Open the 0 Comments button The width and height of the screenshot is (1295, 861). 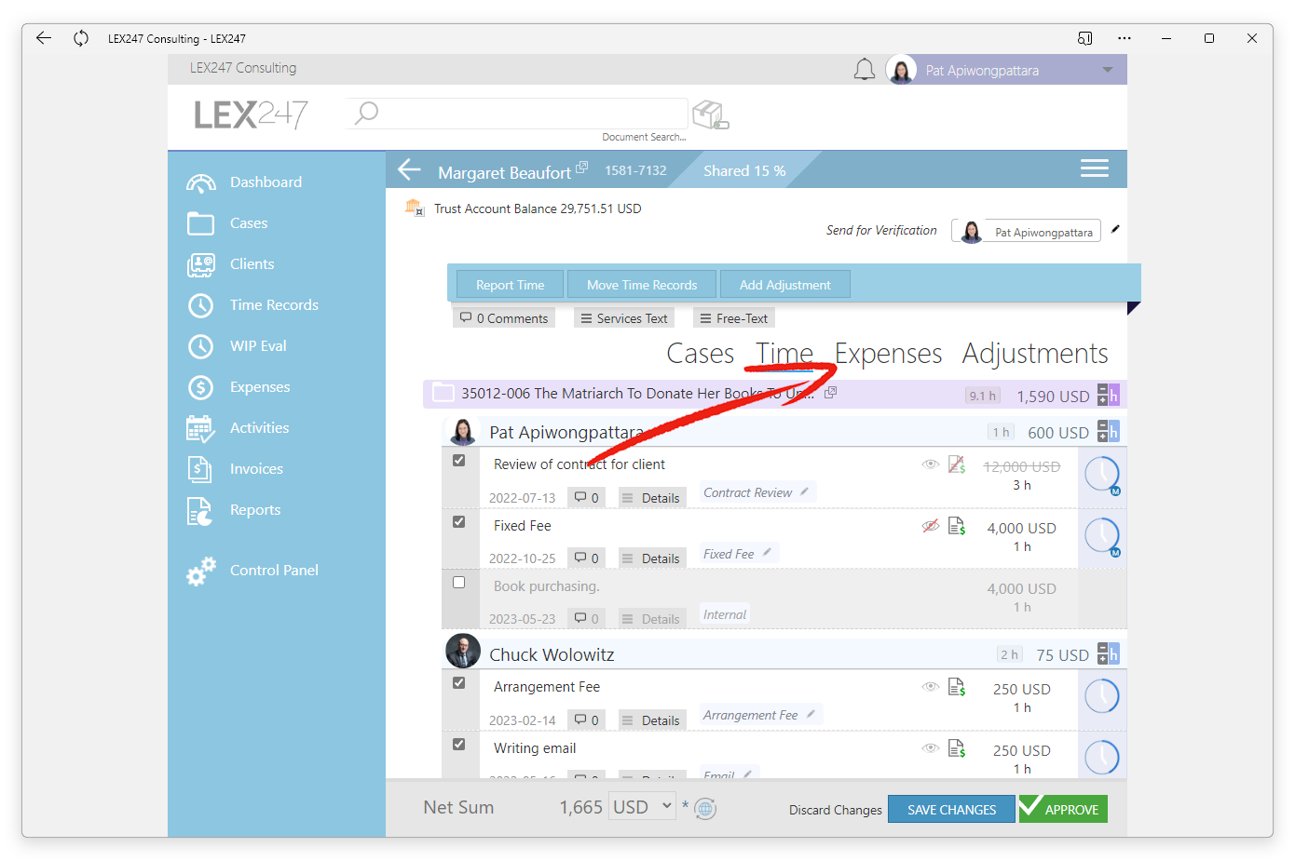pos(504,318)
